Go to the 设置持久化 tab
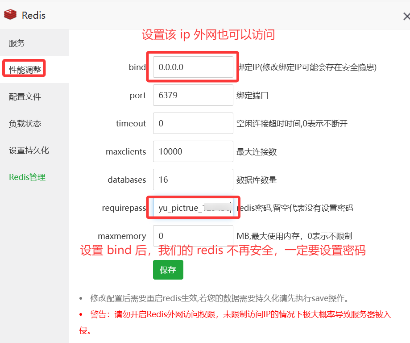Image resolution: width=410 pixels, height=343 pixels. [x=34, y=151]
